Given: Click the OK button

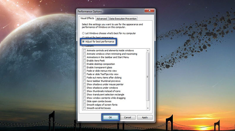Looking at the screenshot, I should point(111,117).
